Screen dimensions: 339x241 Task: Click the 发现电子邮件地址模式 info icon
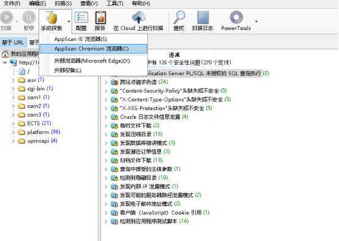tap(114, 204)
